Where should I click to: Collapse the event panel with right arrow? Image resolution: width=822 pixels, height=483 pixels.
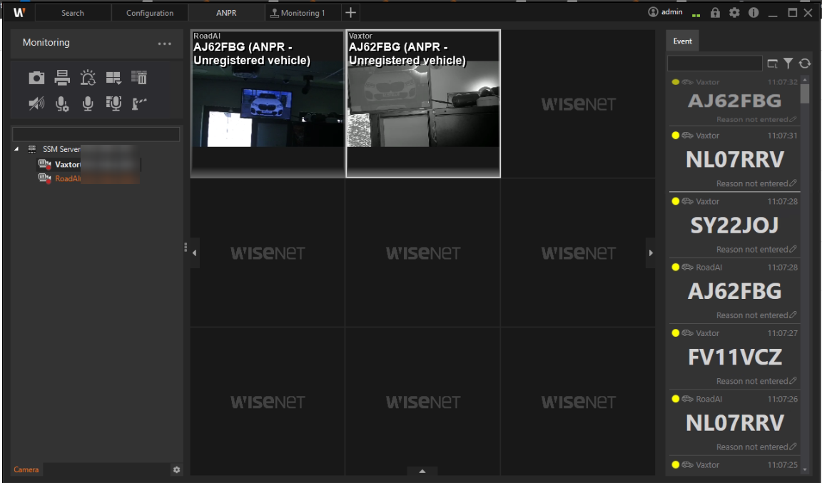(x=651, y=253)
